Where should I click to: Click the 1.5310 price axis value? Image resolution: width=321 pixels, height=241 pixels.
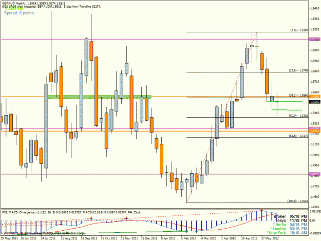[x=315, y=123]
